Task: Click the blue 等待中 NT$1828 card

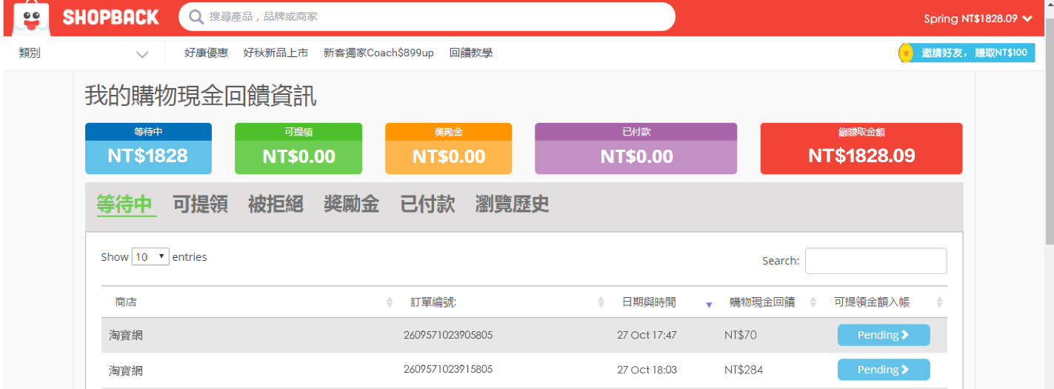Action: point(148,148)
